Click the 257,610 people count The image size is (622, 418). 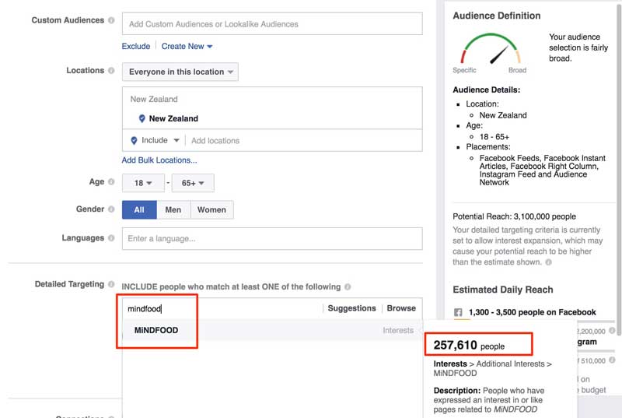(469, 345)
